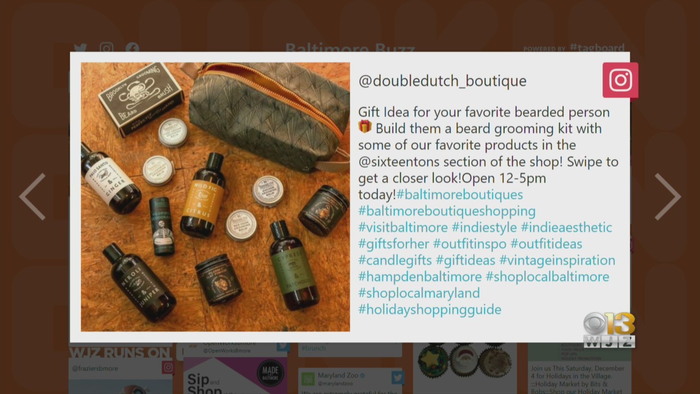The height and width of the screenshot is (394, 700).
Task: Go to the previous post with left arrow
Action: click(32, 196)
